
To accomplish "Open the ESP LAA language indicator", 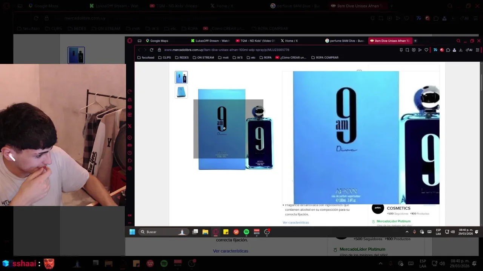I will point(438,232).
